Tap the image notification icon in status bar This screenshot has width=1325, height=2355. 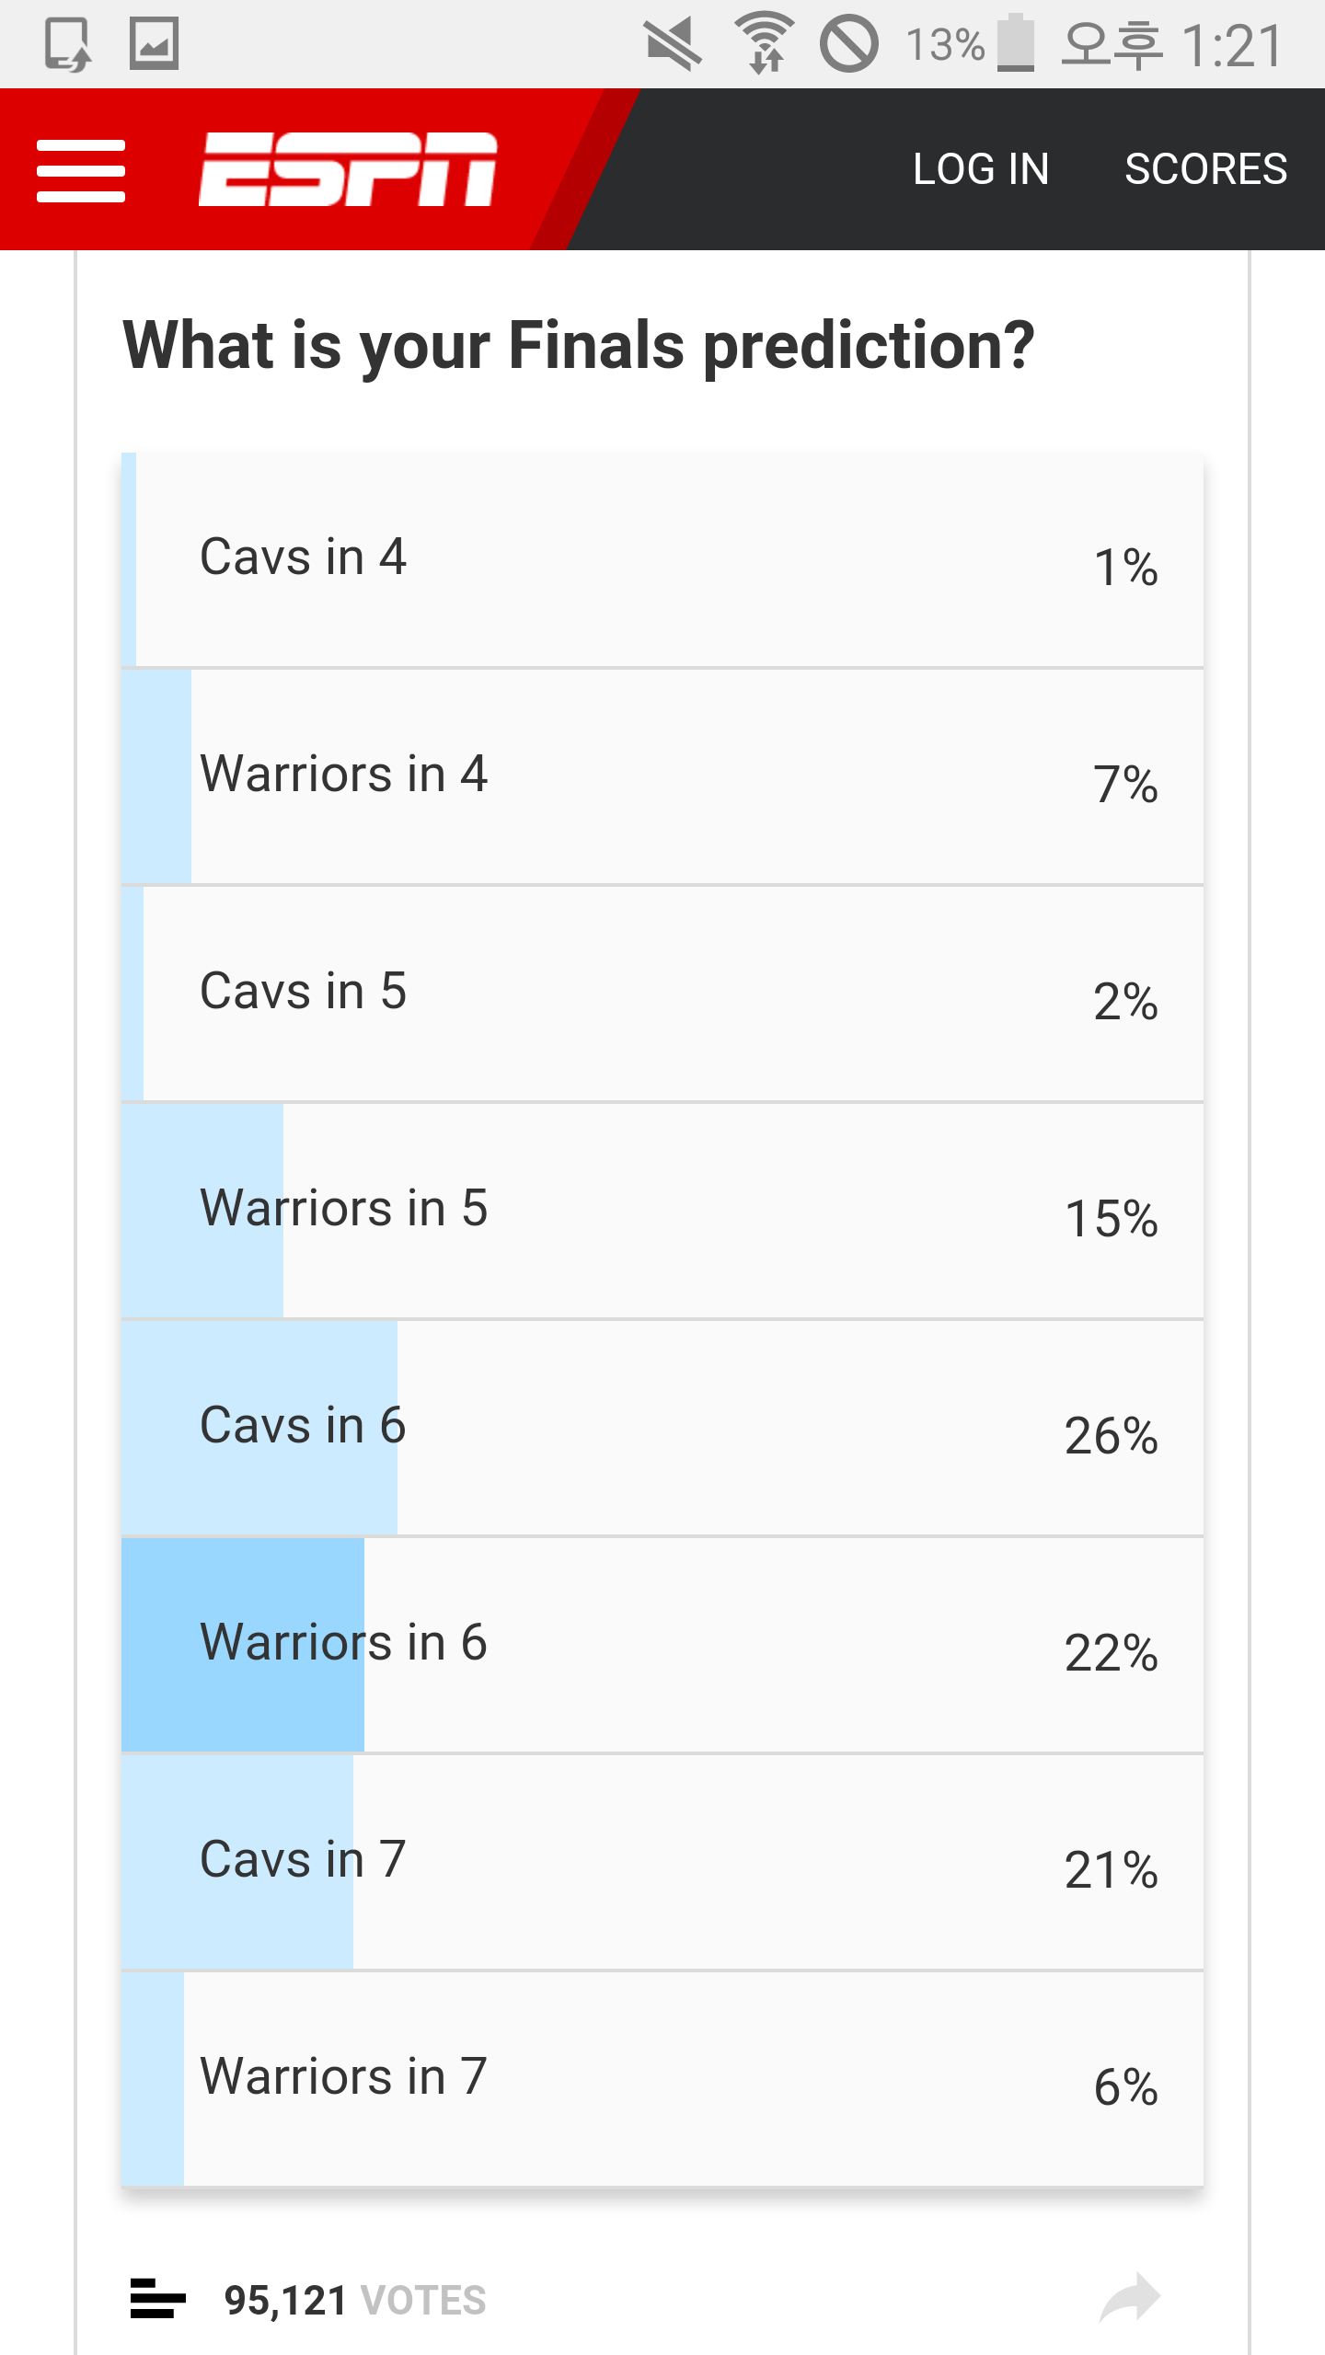click(154, 44)
